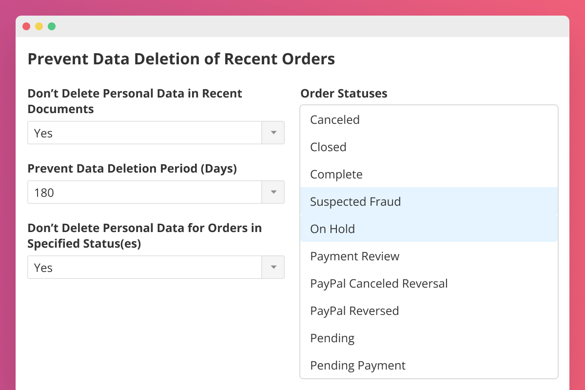The width and height of the screenshot is (585, 390).
Task: Click the yellow minimize window dot
Action: 39,26
